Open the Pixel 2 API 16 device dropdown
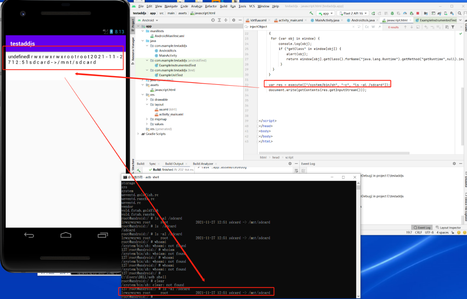 353,13
